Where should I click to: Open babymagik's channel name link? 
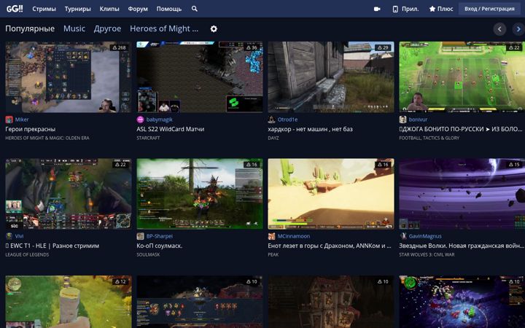click(x=160, y=120)
